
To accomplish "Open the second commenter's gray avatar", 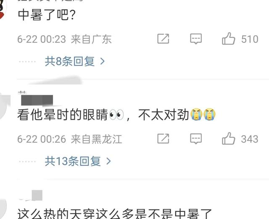I will coord(4,106).
